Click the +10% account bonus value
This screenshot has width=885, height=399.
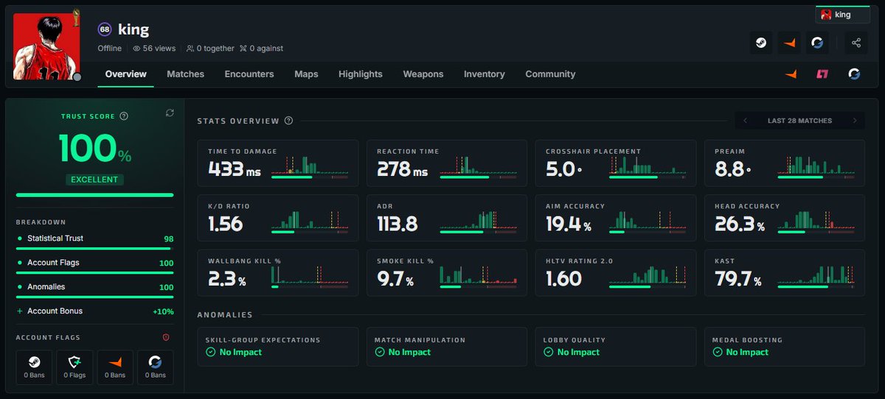(163, 311)
